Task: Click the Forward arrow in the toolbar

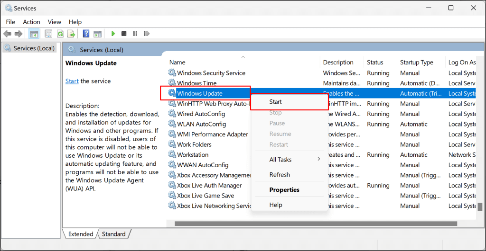Action: 19,34
